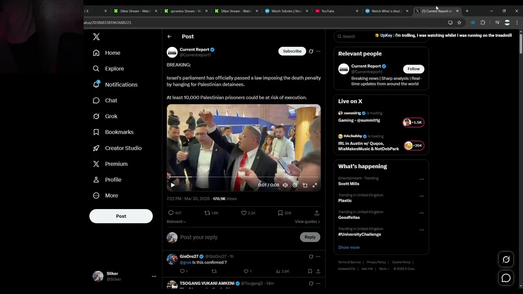Open floating chat messages button
The width and height of the screenshot is (523, 294).
(506, 278)
